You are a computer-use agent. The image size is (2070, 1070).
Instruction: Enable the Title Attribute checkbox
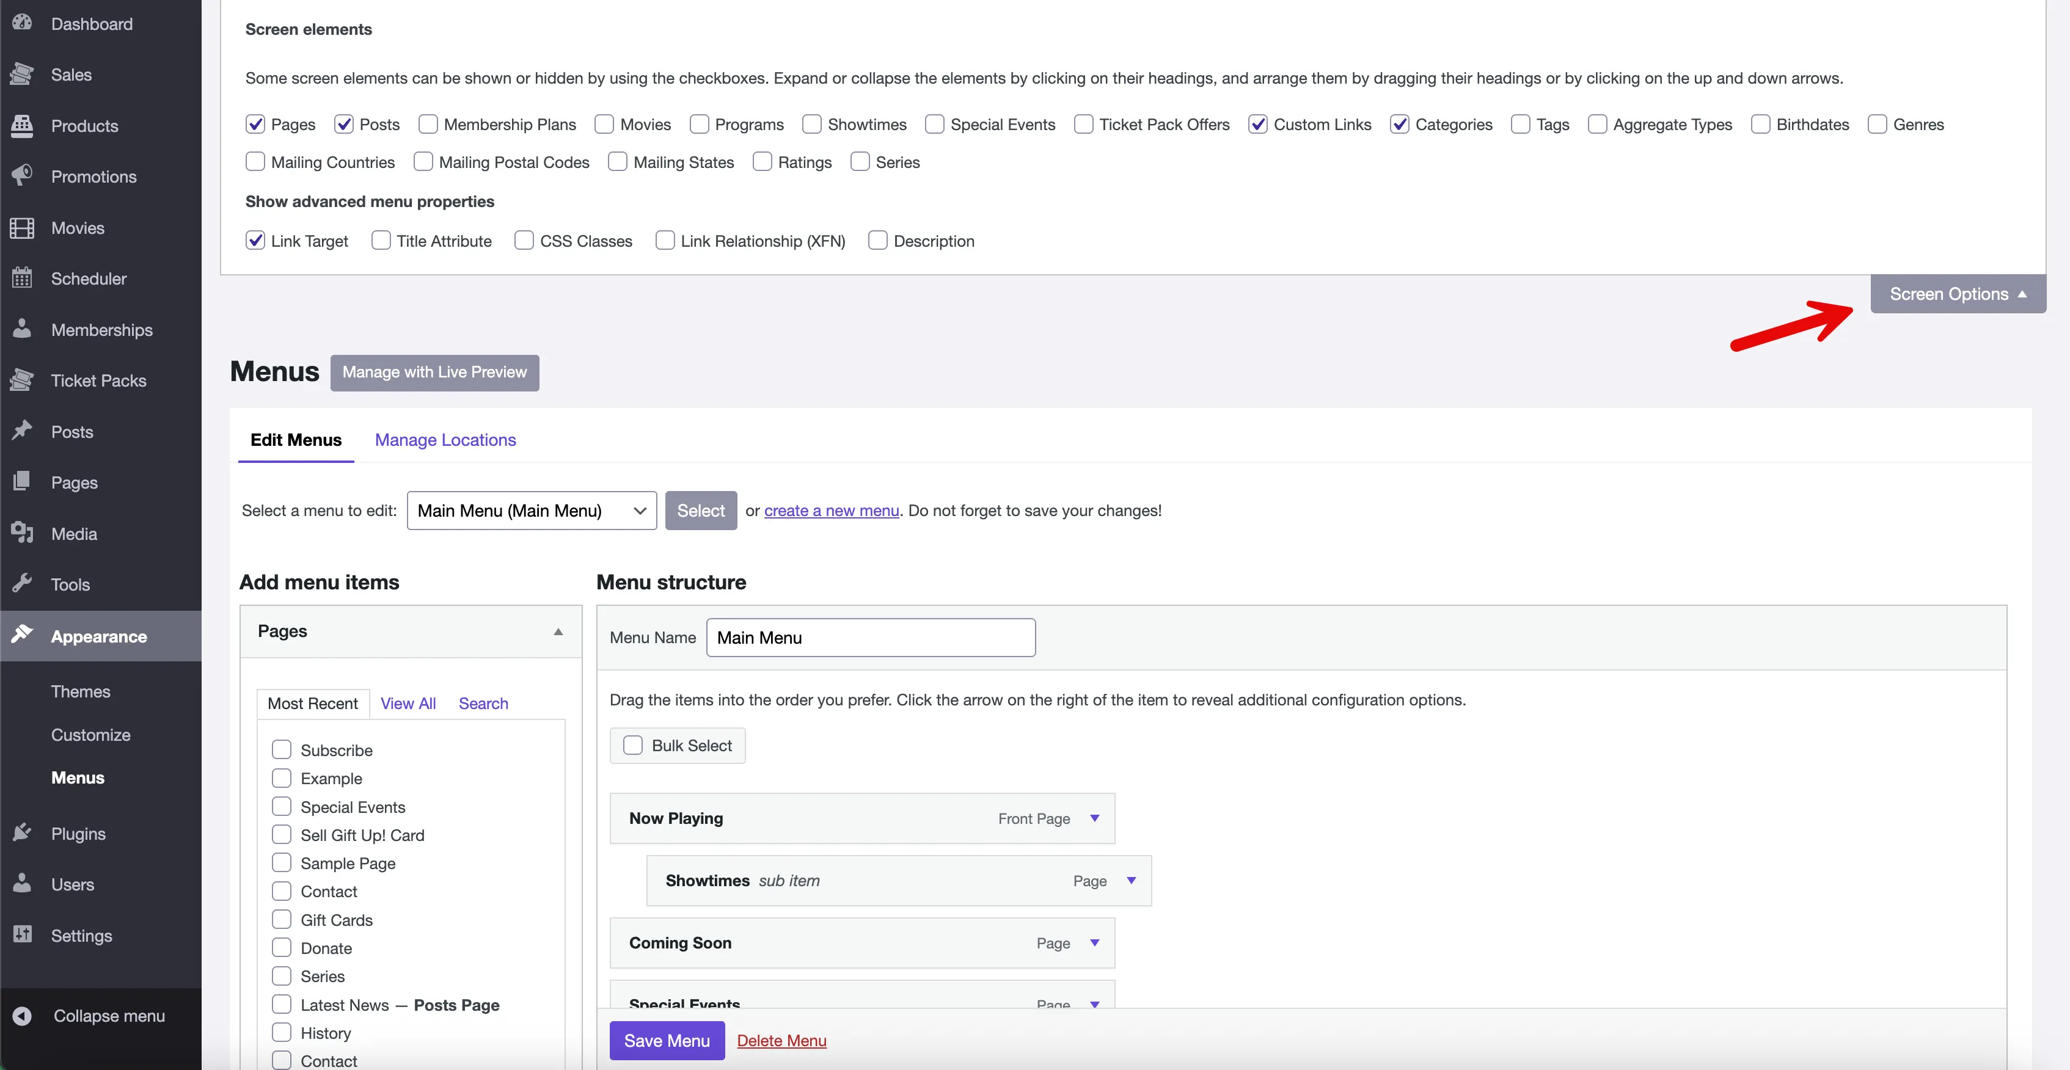[x=381, y=240]
